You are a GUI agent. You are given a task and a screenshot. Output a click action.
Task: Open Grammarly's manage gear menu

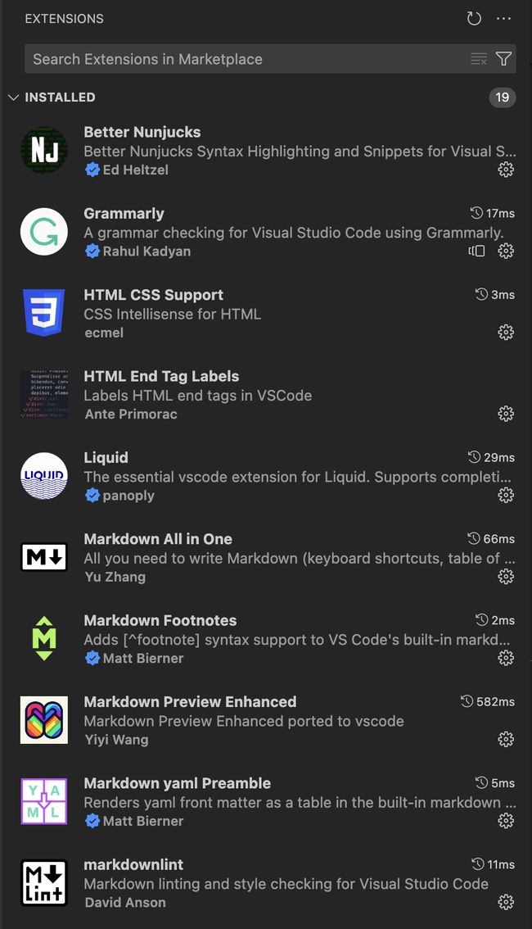pos(506,251)
